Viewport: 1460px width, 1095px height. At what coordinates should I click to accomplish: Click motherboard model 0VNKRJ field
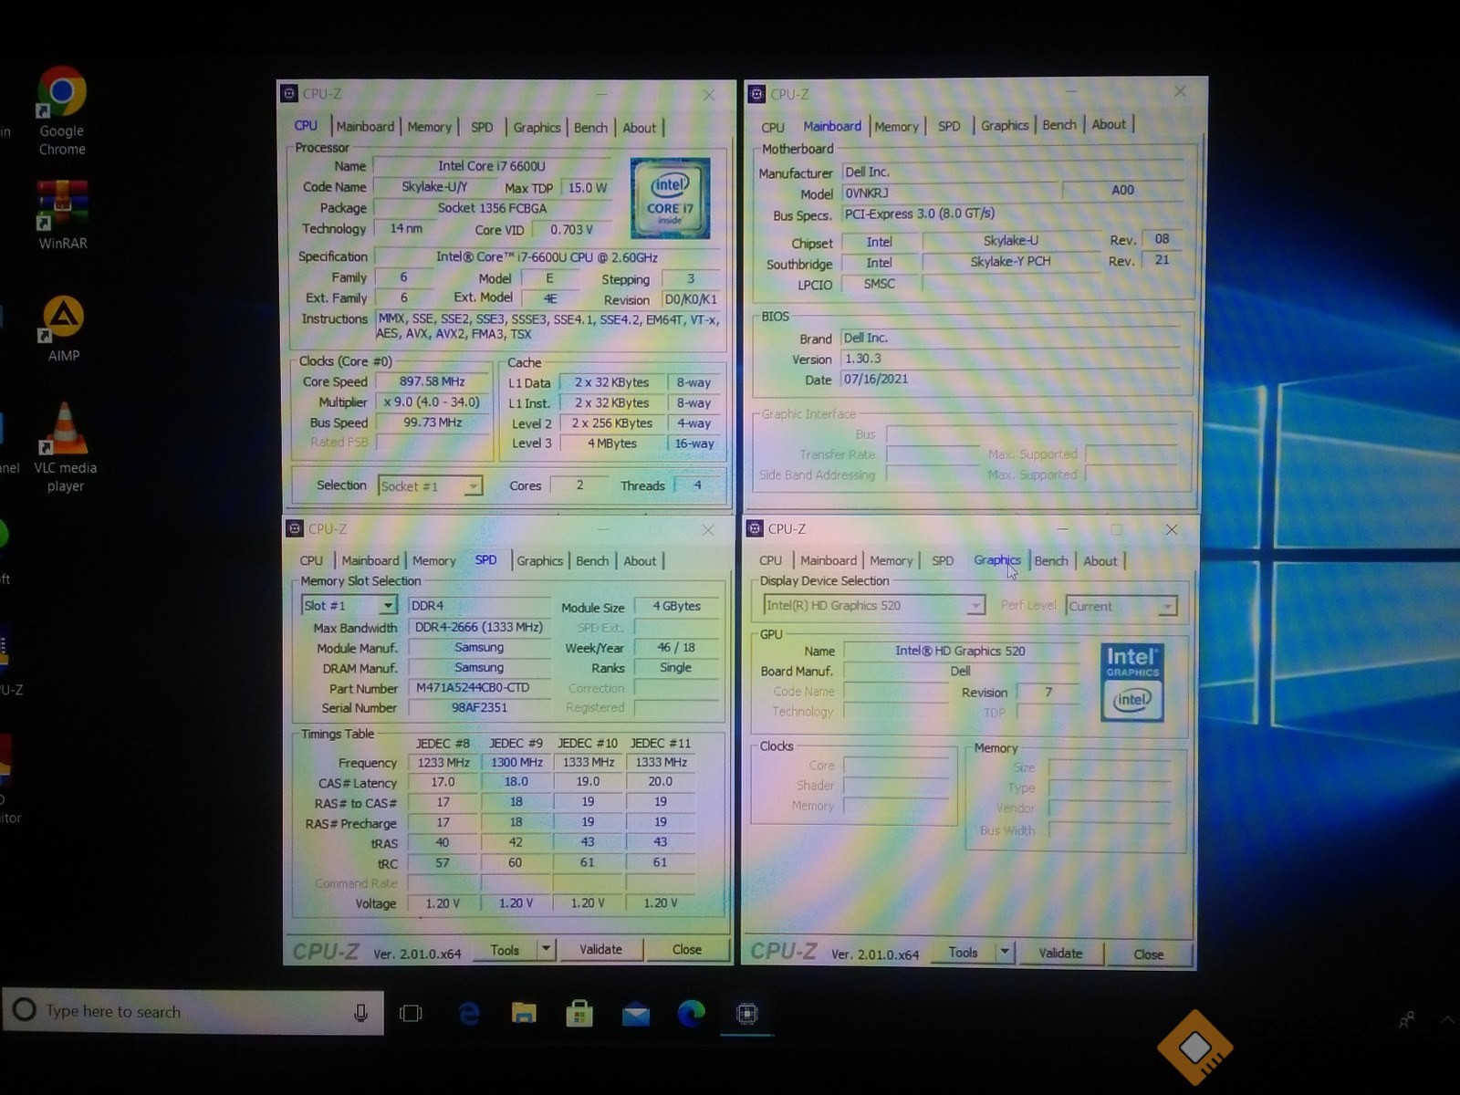[x=949, y=193]
